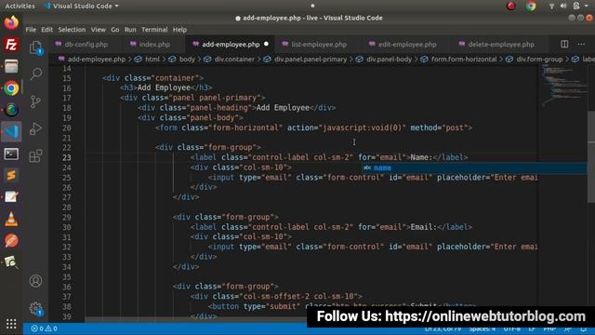
Task: Open the Manage gear menu
Action: point(35,308)
